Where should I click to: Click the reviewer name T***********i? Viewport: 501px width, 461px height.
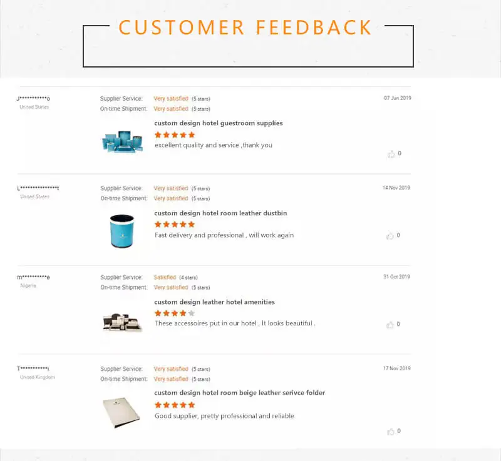pyautogui.click(x=33, y=368)
